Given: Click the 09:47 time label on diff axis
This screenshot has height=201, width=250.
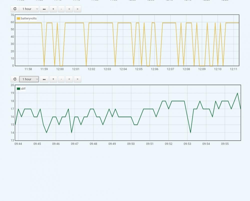Looking at the screenshot, I should pyautogui.click(x=74, y=144).
